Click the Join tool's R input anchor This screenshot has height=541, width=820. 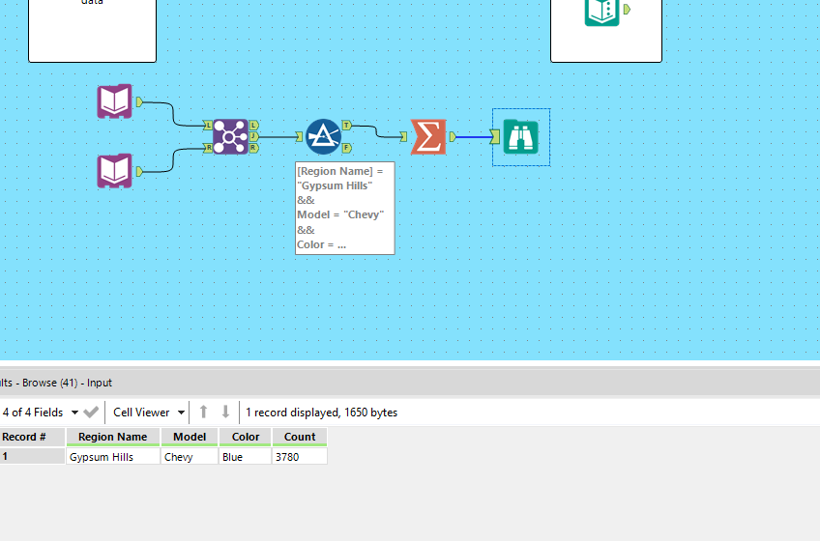208,149
